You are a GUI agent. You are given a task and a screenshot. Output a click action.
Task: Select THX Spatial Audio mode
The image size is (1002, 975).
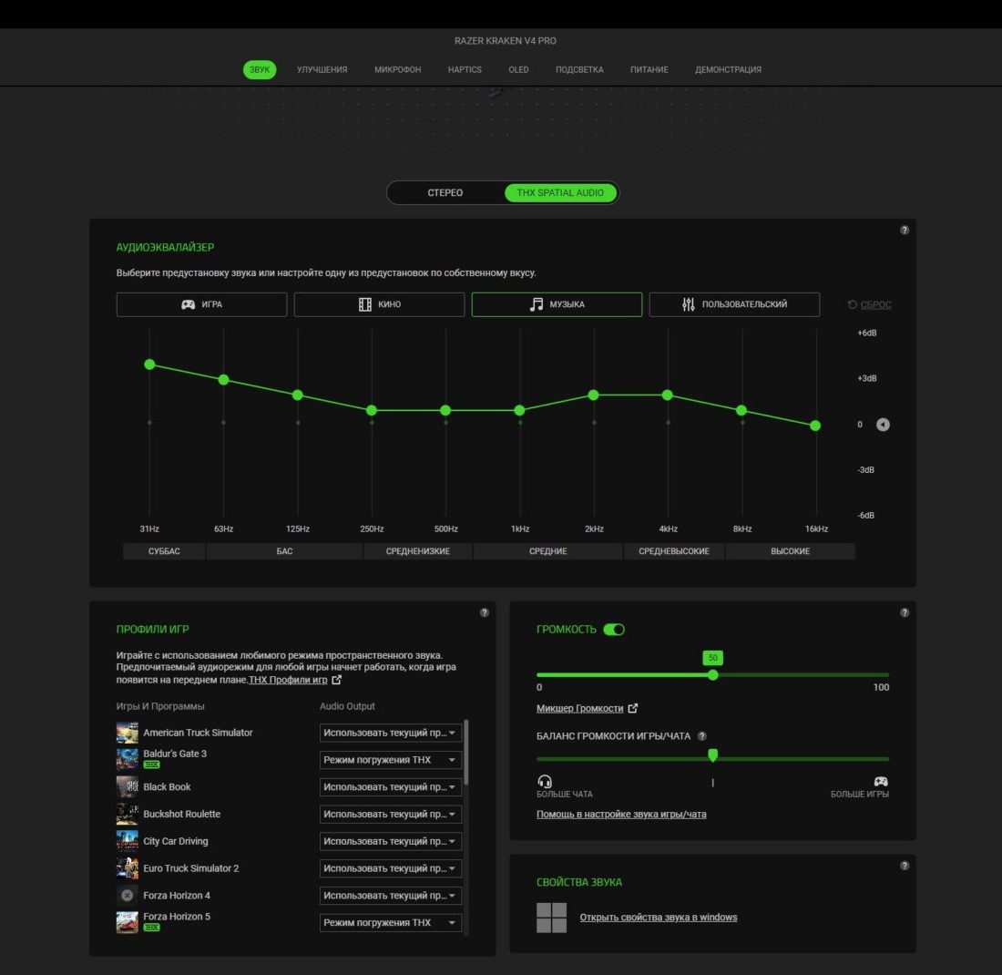[x=560, y=193]
